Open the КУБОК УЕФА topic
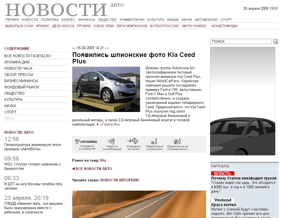Screen dimensions: 281x218 tap(104, 26)
